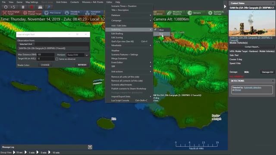Screen dimensions: 276x155
Task: Run simulation for 5 mins
Action: tap(41, 152)
